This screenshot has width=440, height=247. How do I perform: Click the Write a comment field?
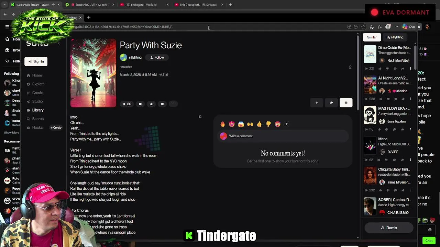[x=283, y=136]
